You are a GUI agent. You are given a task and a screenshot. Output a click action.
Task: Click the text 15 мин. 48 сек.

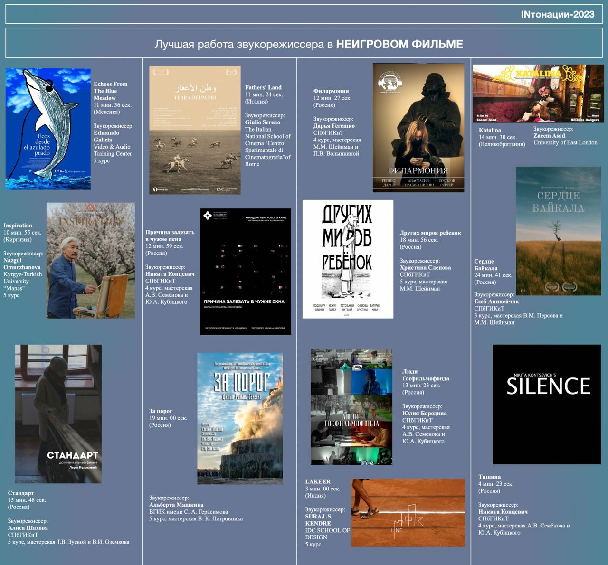27,500
